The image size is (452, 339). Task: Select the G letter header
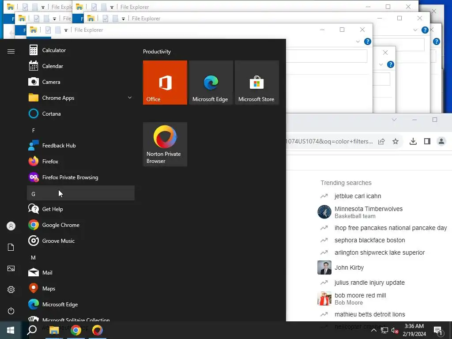pyautogui.click(x=81, y=193)
